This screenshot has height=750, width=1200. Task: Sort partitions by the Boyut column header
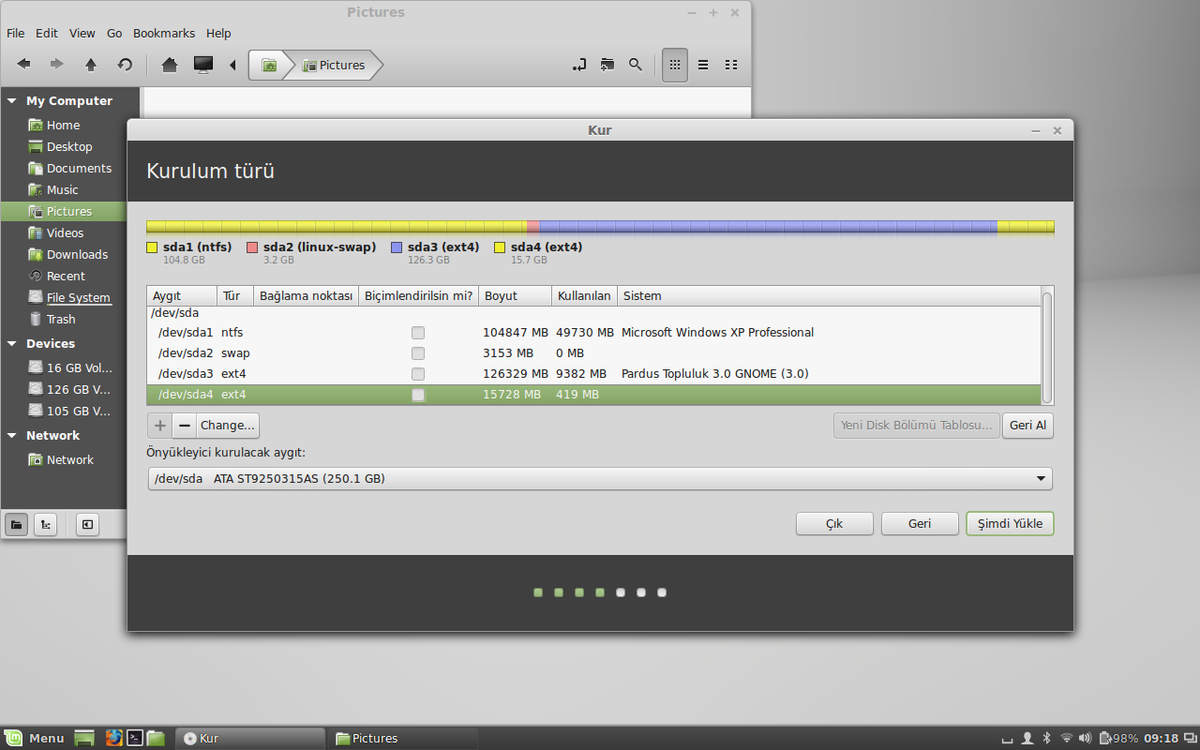[x=515, y=296]
